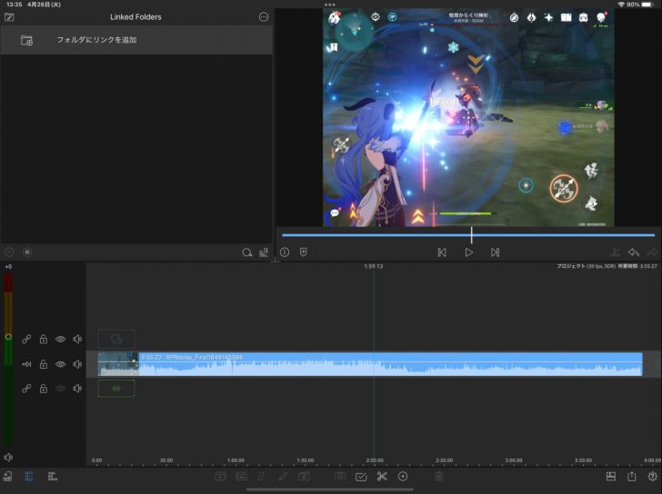Viewport: 662px width, 494px height.
Task: Toggle link on the top overlay track
Action: 26,339
